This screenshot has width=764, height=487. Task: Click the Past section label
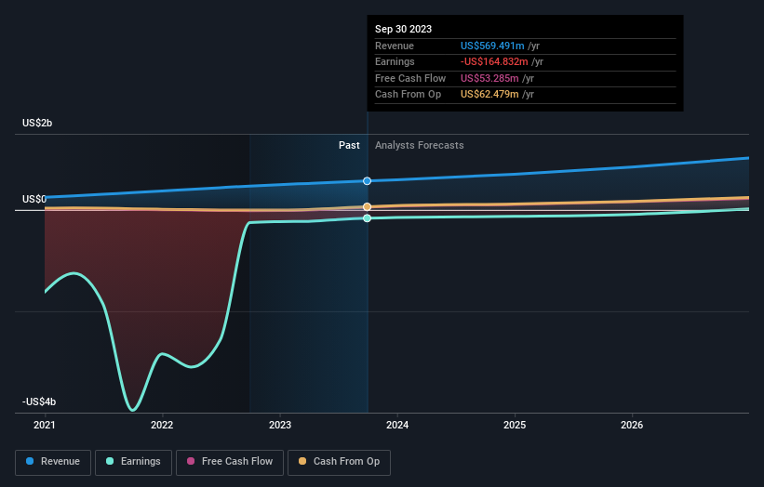pos(349,146)
